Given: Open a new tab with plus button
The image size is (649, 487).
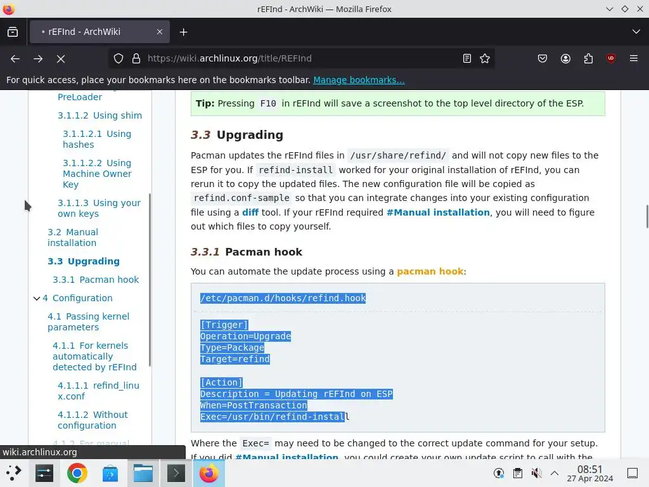Looking at the screenshot, I should click(183, 32).
